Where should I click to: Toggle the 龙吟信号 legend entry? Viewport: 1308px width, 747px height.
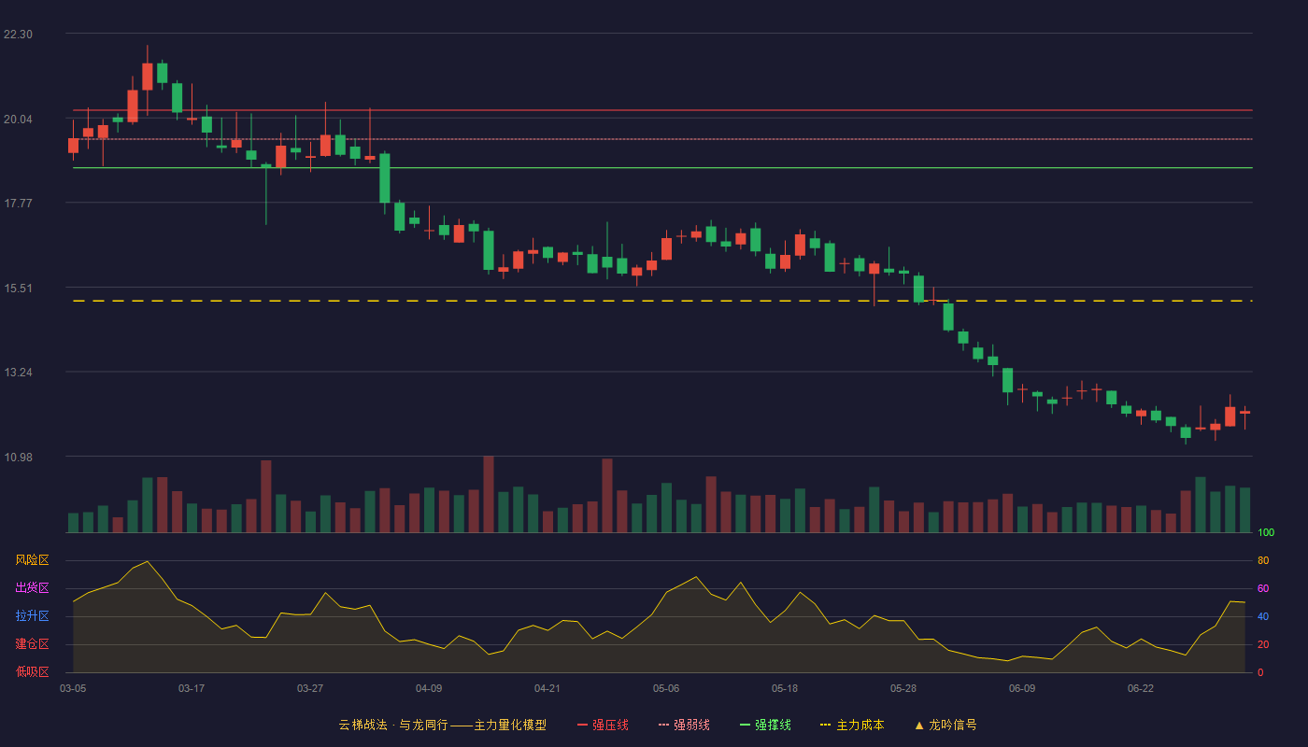point(945,725)
